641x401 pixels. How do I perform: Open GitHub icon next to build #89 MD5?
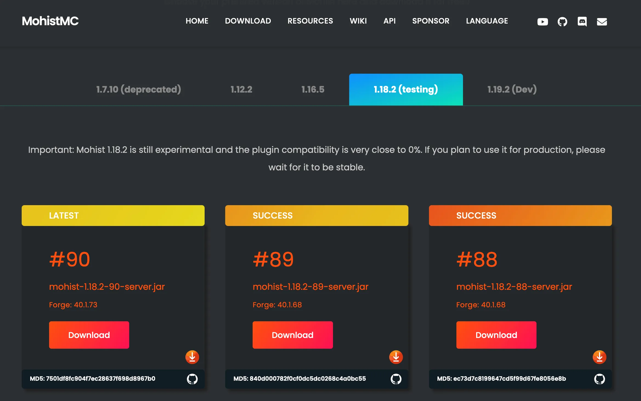click(x=396, y=379)
